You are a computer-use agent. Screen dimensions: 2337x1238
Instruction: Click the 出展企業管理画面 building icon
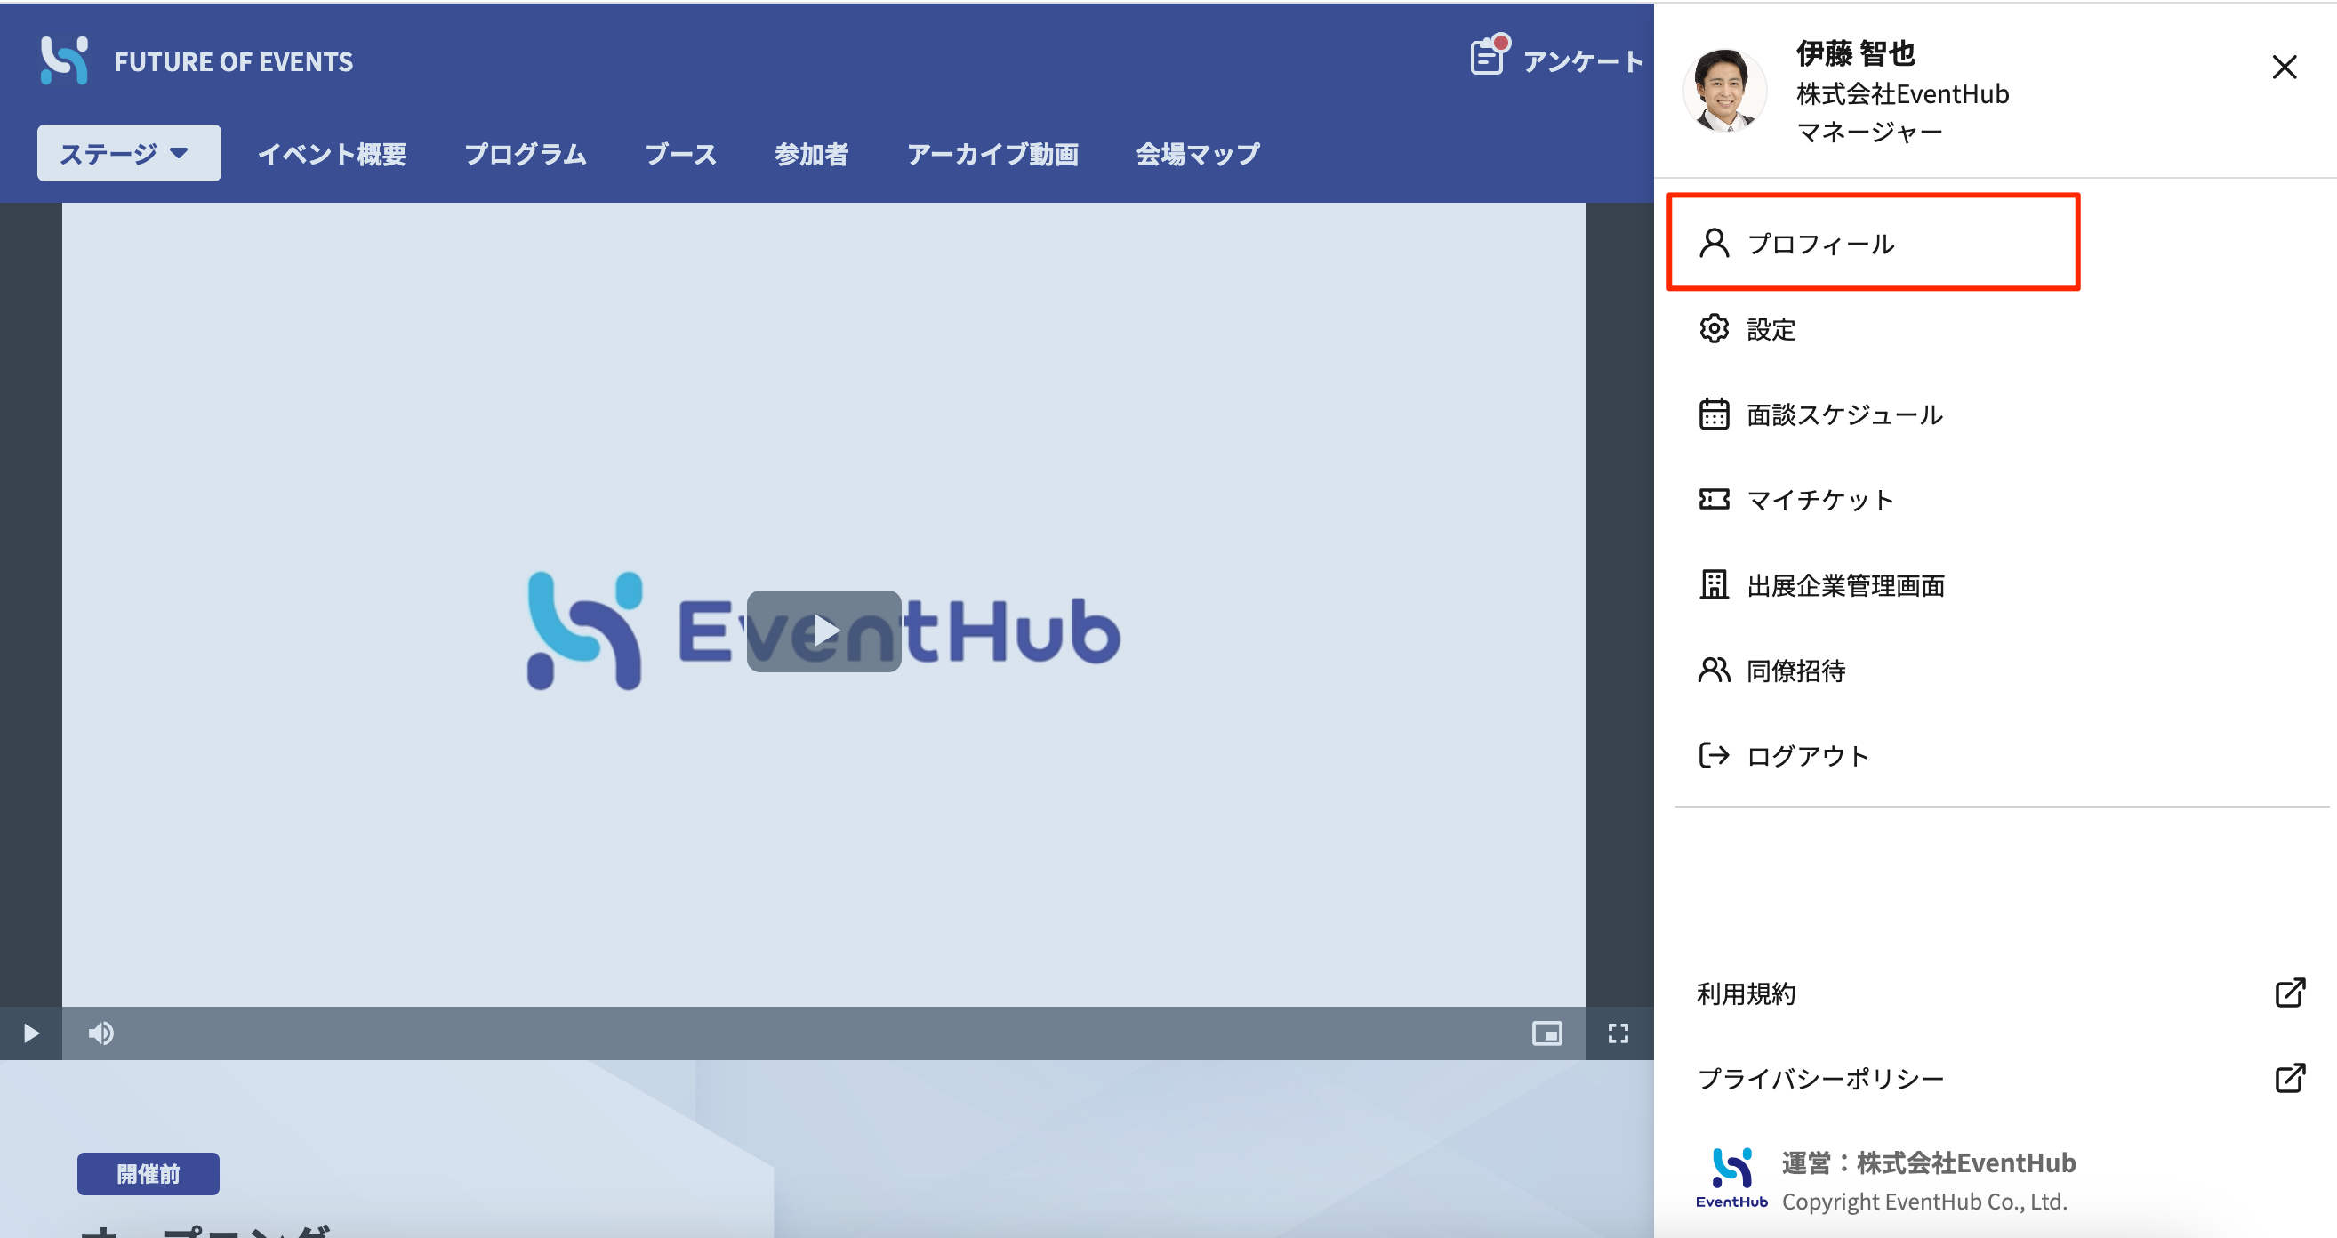tap(1713, 584)
